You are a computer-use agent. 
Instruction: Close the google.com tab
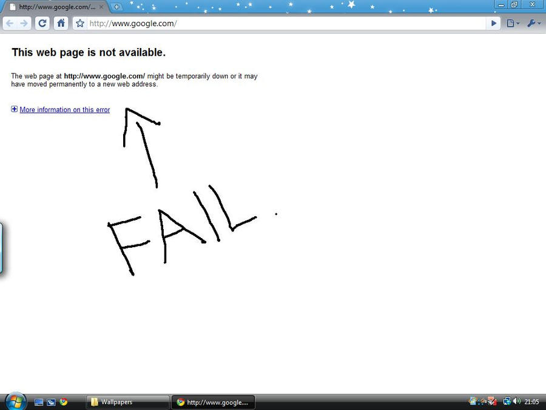101,7
